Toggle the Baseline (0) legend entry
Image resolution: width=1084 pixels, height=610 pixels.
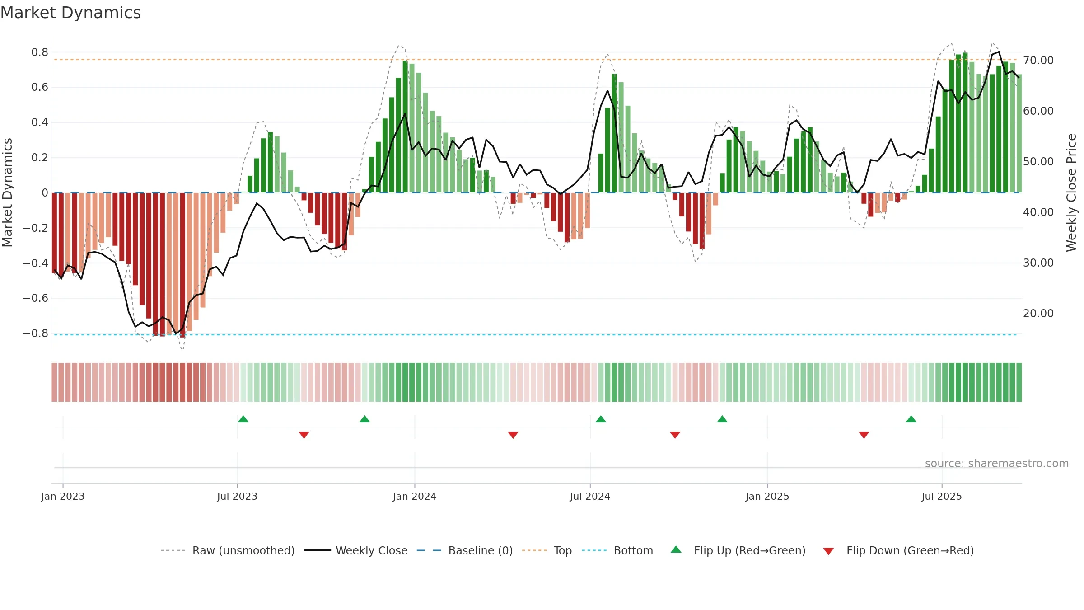[465, 550]
